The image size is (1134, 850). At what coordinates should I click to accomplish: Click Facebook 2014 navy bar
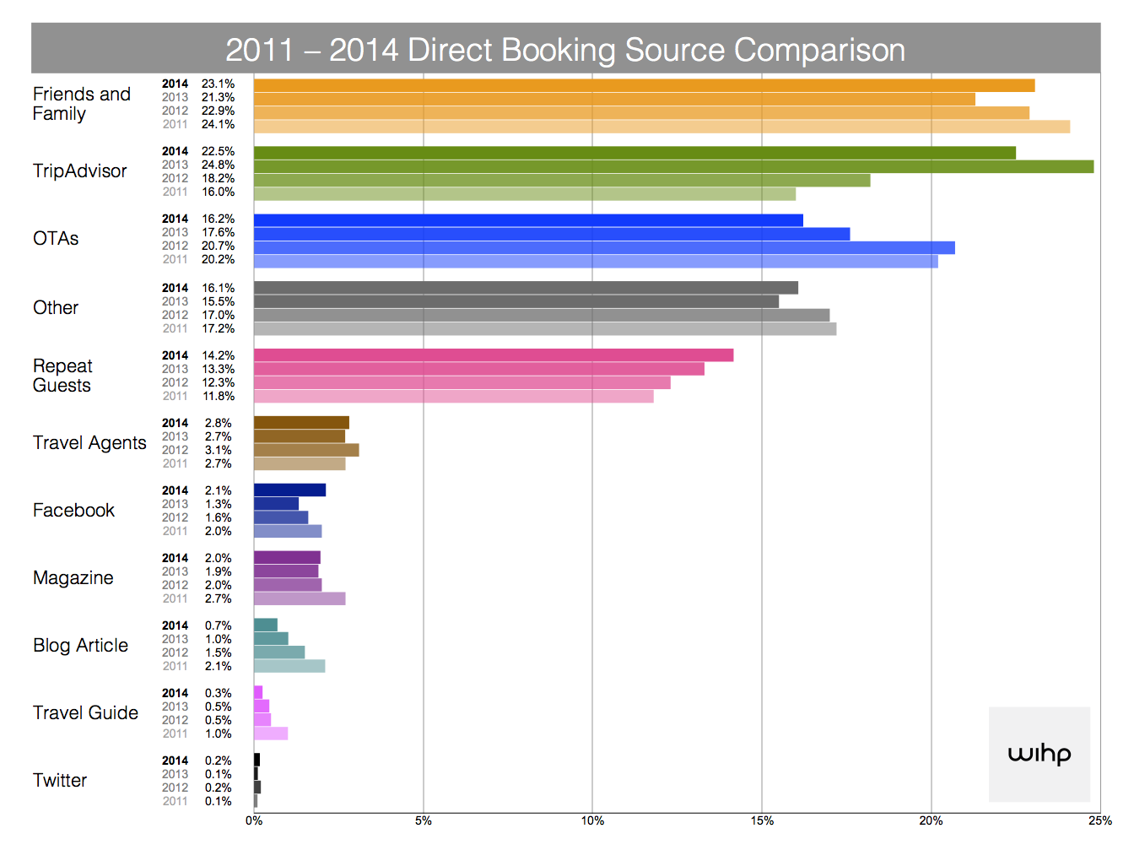(289, 490)
